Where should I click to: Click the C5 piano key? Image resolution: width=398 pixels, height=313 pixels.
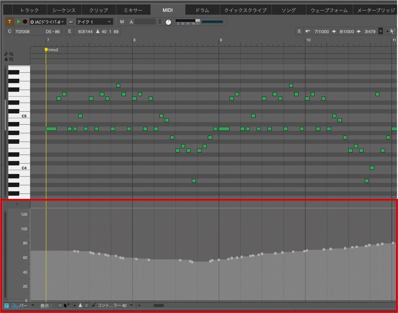[19, 116]
